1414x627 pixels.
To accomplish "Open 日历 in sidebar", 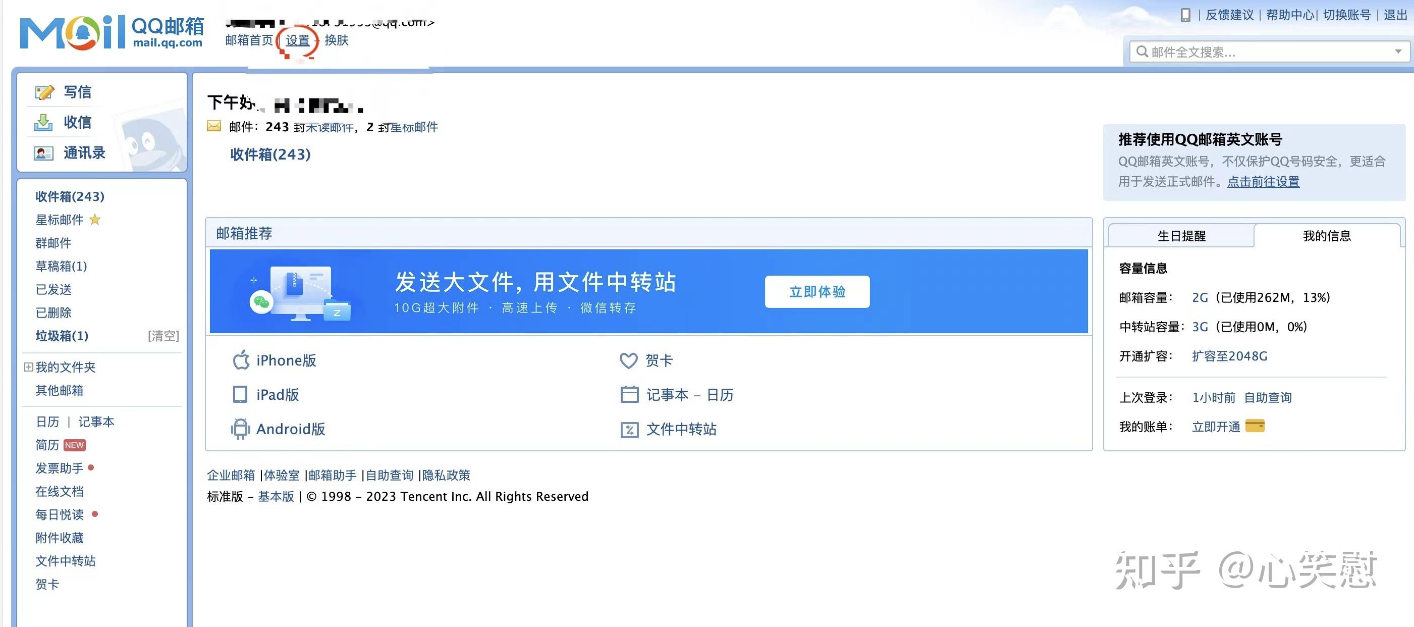I will 47,422.
